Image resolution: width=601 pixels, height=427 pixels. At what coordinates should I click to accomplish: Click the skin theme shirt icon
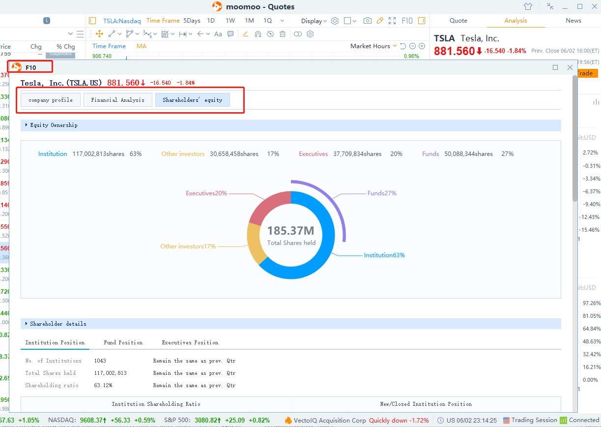(528, 7)
